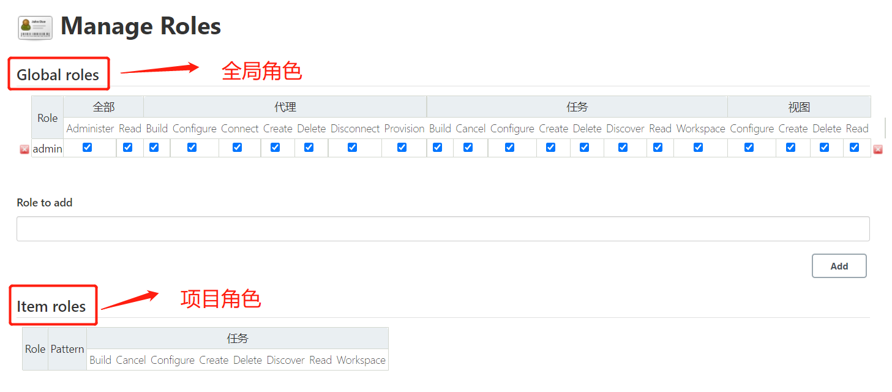Toggle admin's 代理 Build checkbox
892x392 pixels.
[x=154, y=147]
